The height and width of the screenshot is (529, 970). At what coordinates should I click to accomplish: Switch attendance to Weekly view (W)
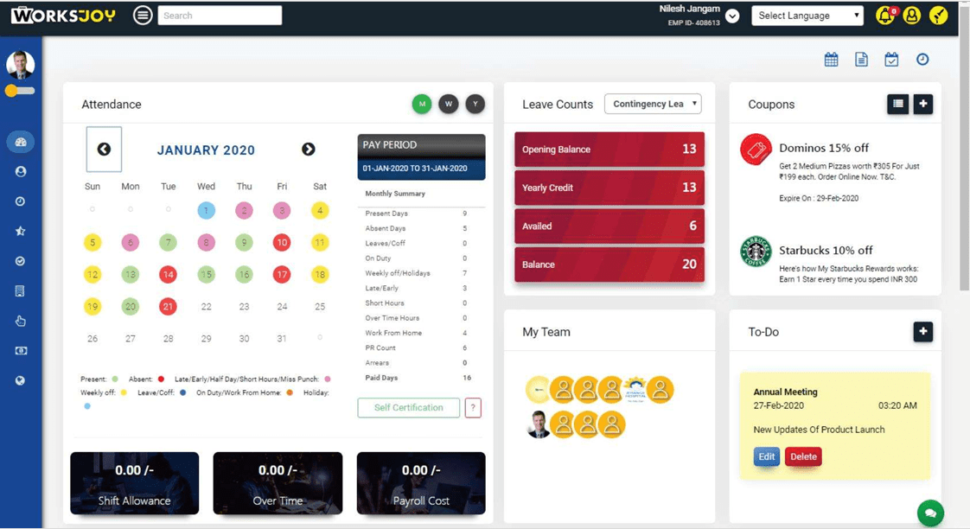pyautogui.click(x=448, y=104)
